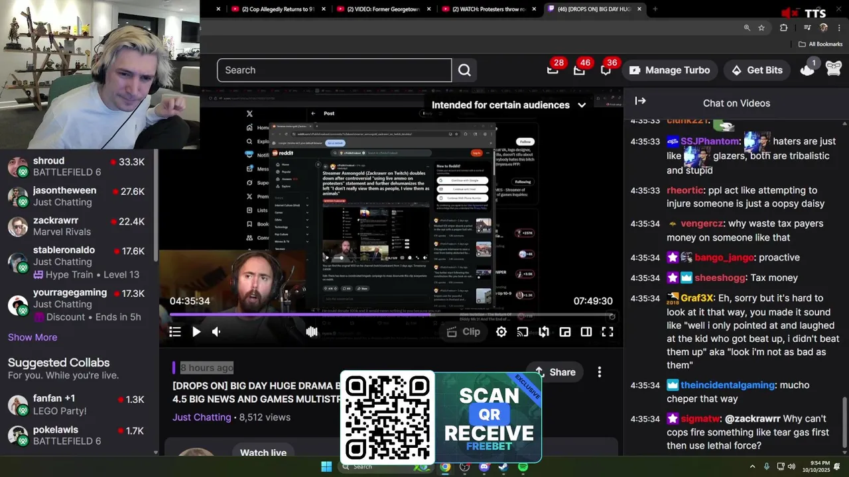Open the user avatar menu on Twitch
The image size is (849, 477).
[x=834, y=69]
